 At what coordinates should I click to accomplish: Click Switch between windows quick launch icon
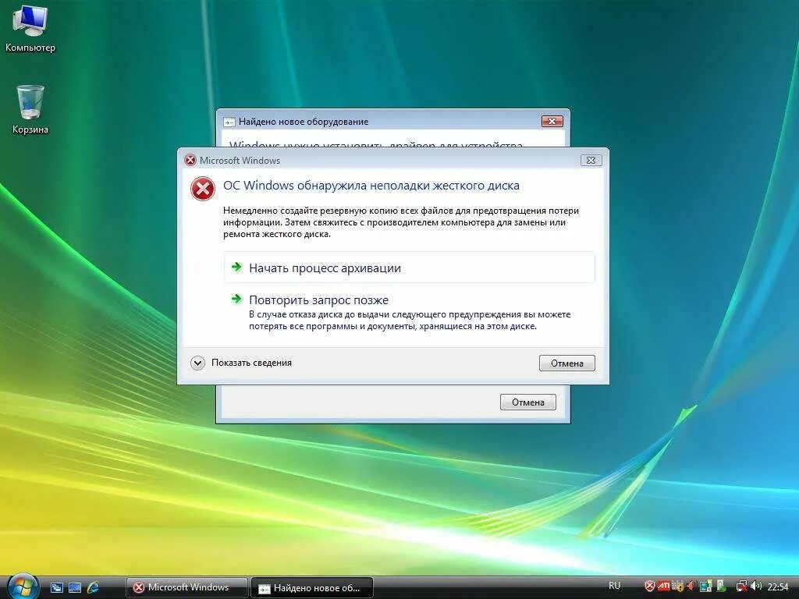pyautogui.click(x=56, y=587)
